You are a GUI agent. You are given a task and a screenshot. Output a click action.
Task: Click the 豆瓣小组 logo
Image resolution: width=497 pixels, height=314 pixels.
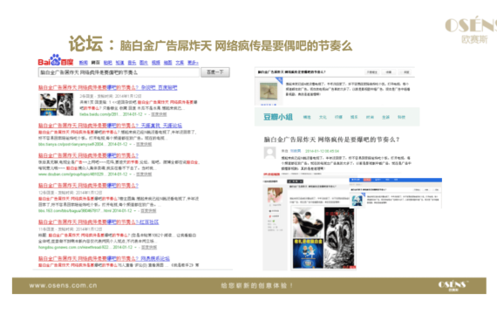tap(278, 117)
